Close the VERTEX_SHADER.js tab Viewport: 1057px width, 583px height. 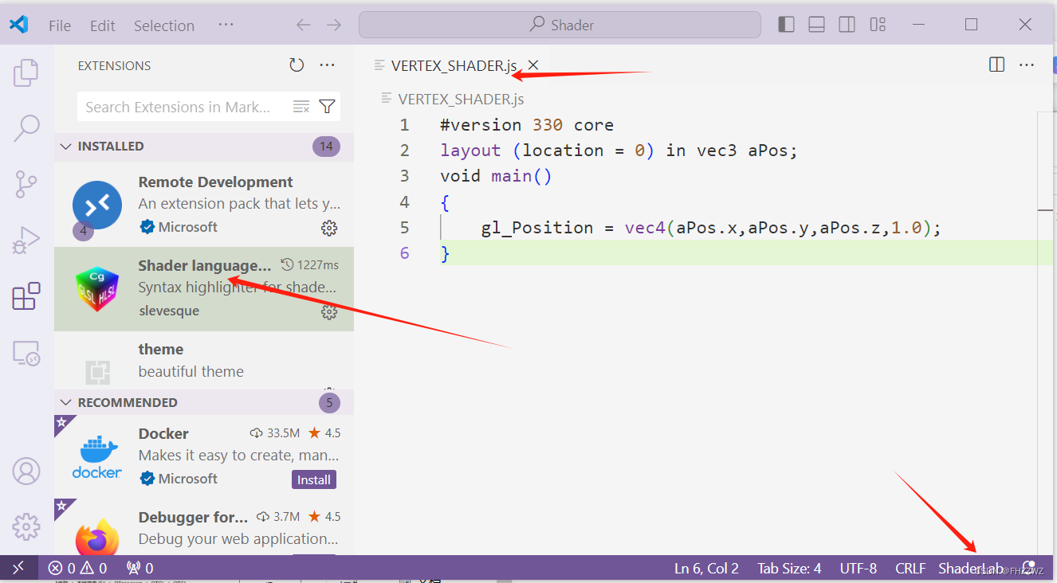point(533,65)
